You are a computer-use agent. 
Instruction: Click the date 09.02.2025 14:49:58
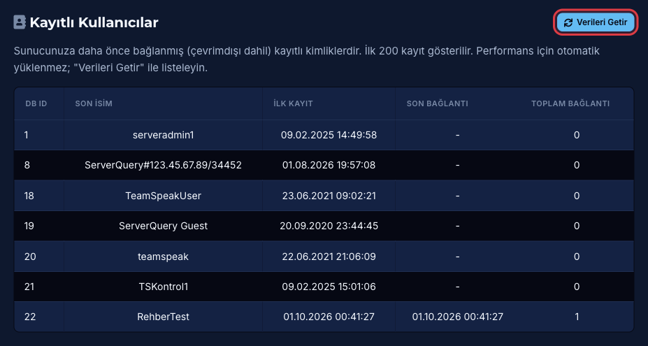[329, 135]
